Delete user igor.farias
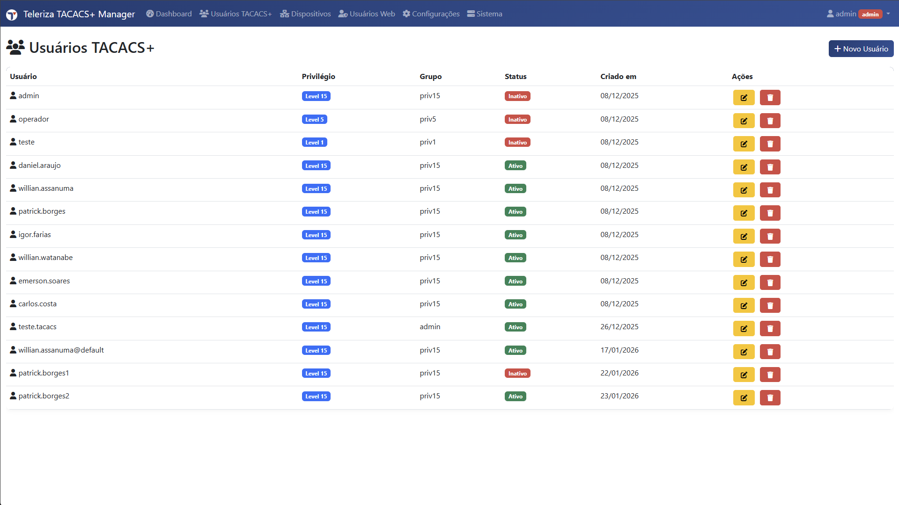The image size is (899, 505). [x=770, y=237]
